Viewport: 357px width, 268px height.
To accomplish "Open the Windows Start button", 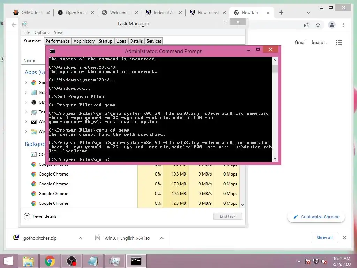I will [8, 261].
